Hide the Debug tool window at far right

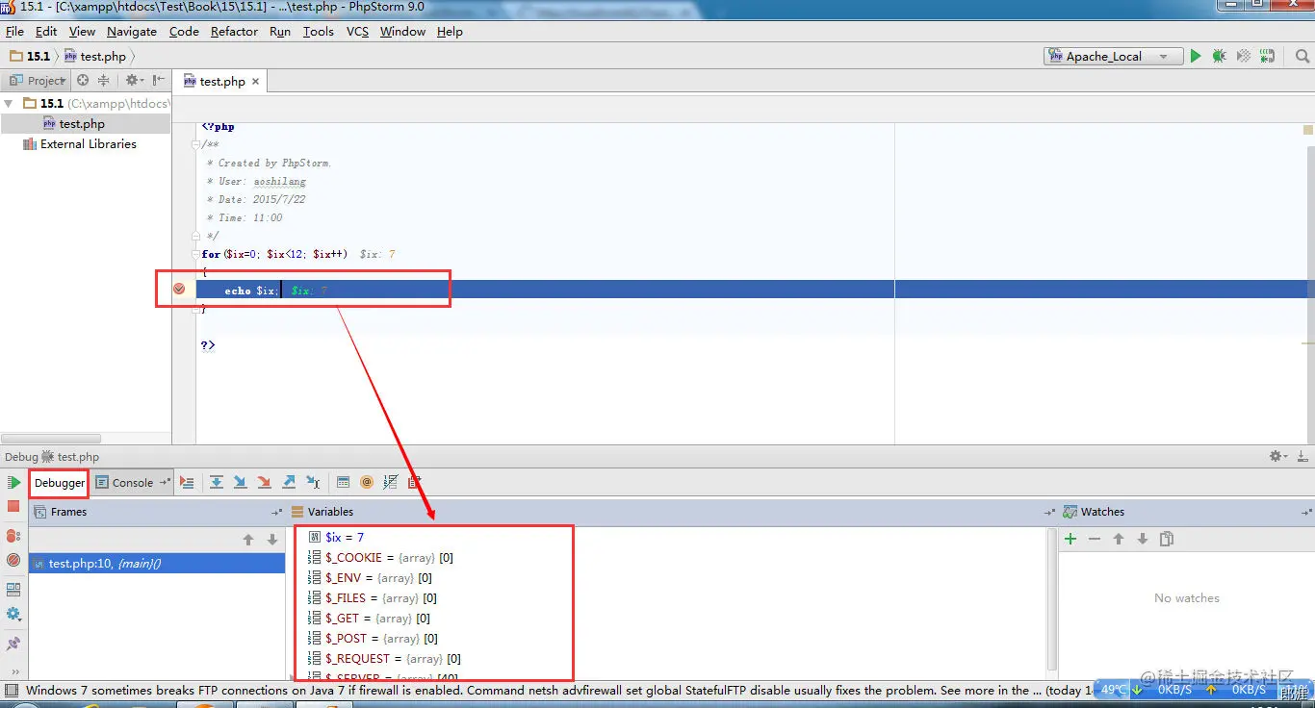coord(1301,456)
